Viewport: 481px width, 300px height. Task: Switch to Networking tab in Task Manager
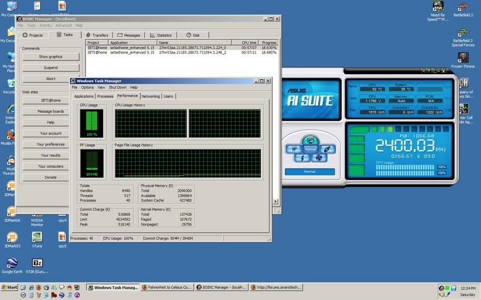coord(151,97)
